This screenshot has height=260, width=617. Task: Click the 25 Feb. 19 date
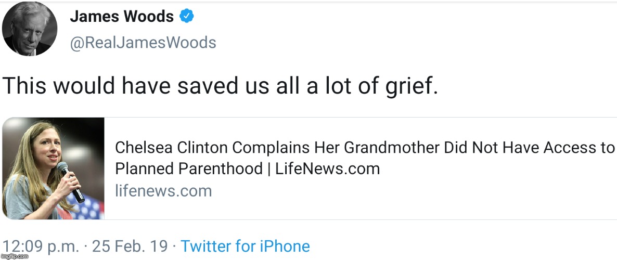tap(130, 246)
